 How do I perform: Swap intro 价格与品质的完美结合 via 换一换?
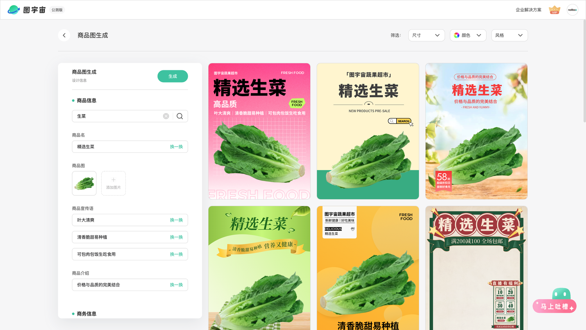click(x=176, y=285)
